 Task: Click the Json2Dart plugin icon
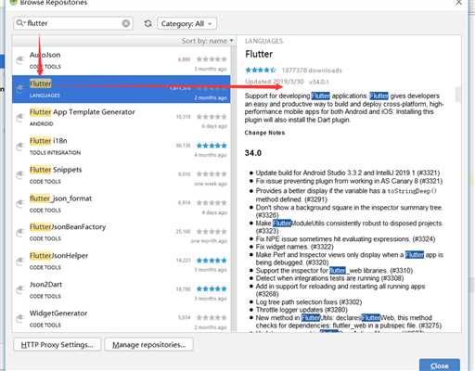click(20, 289)
